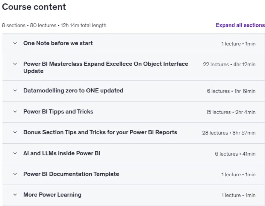The image size is (265, 206).
Task: Expand chevron for More Power Learning
Action: [15, 195]
